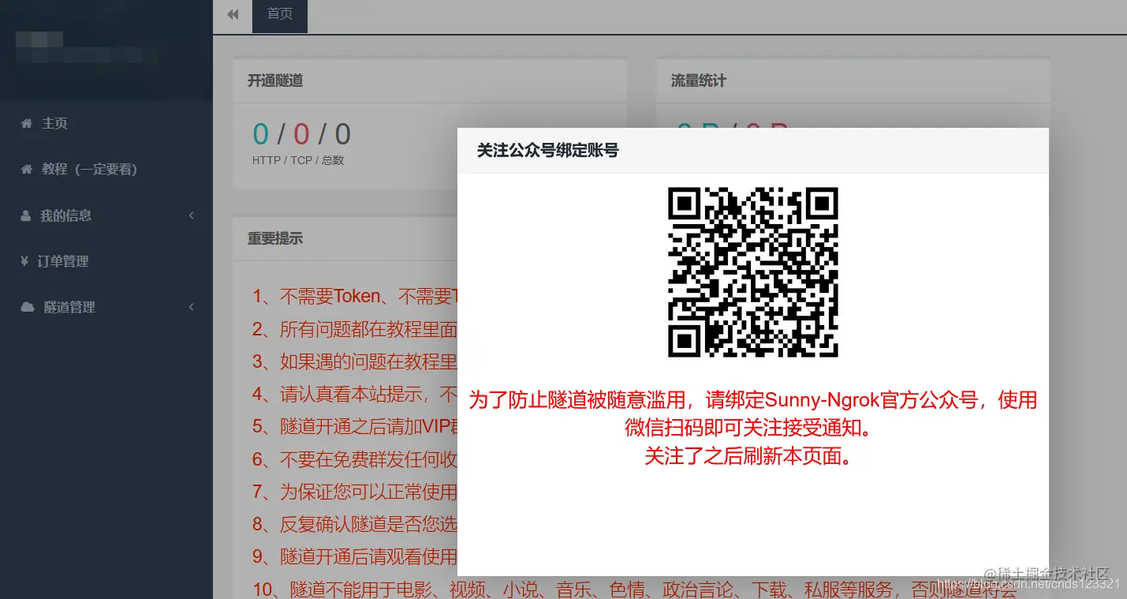
Task: Open the 教程 (一定要看) menu item
Action: [x=106, y=170]
